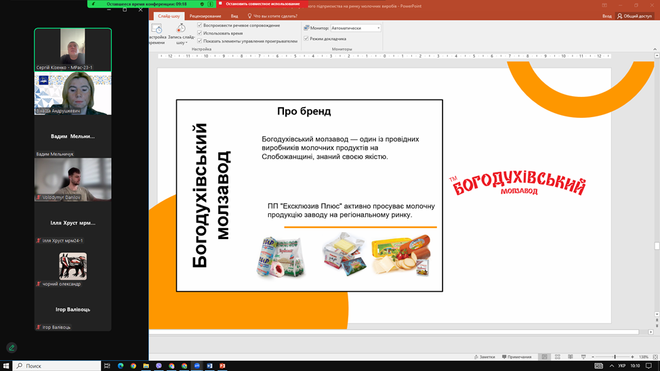Open the Примечания comments pane
Image resolution: width=660 pixels, height=371 pixels.
pos(516,357)
